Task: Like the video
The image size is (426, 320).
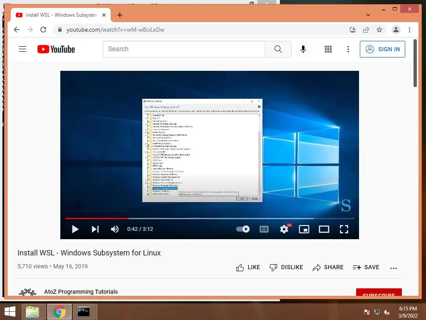Action: click(248, 267)
